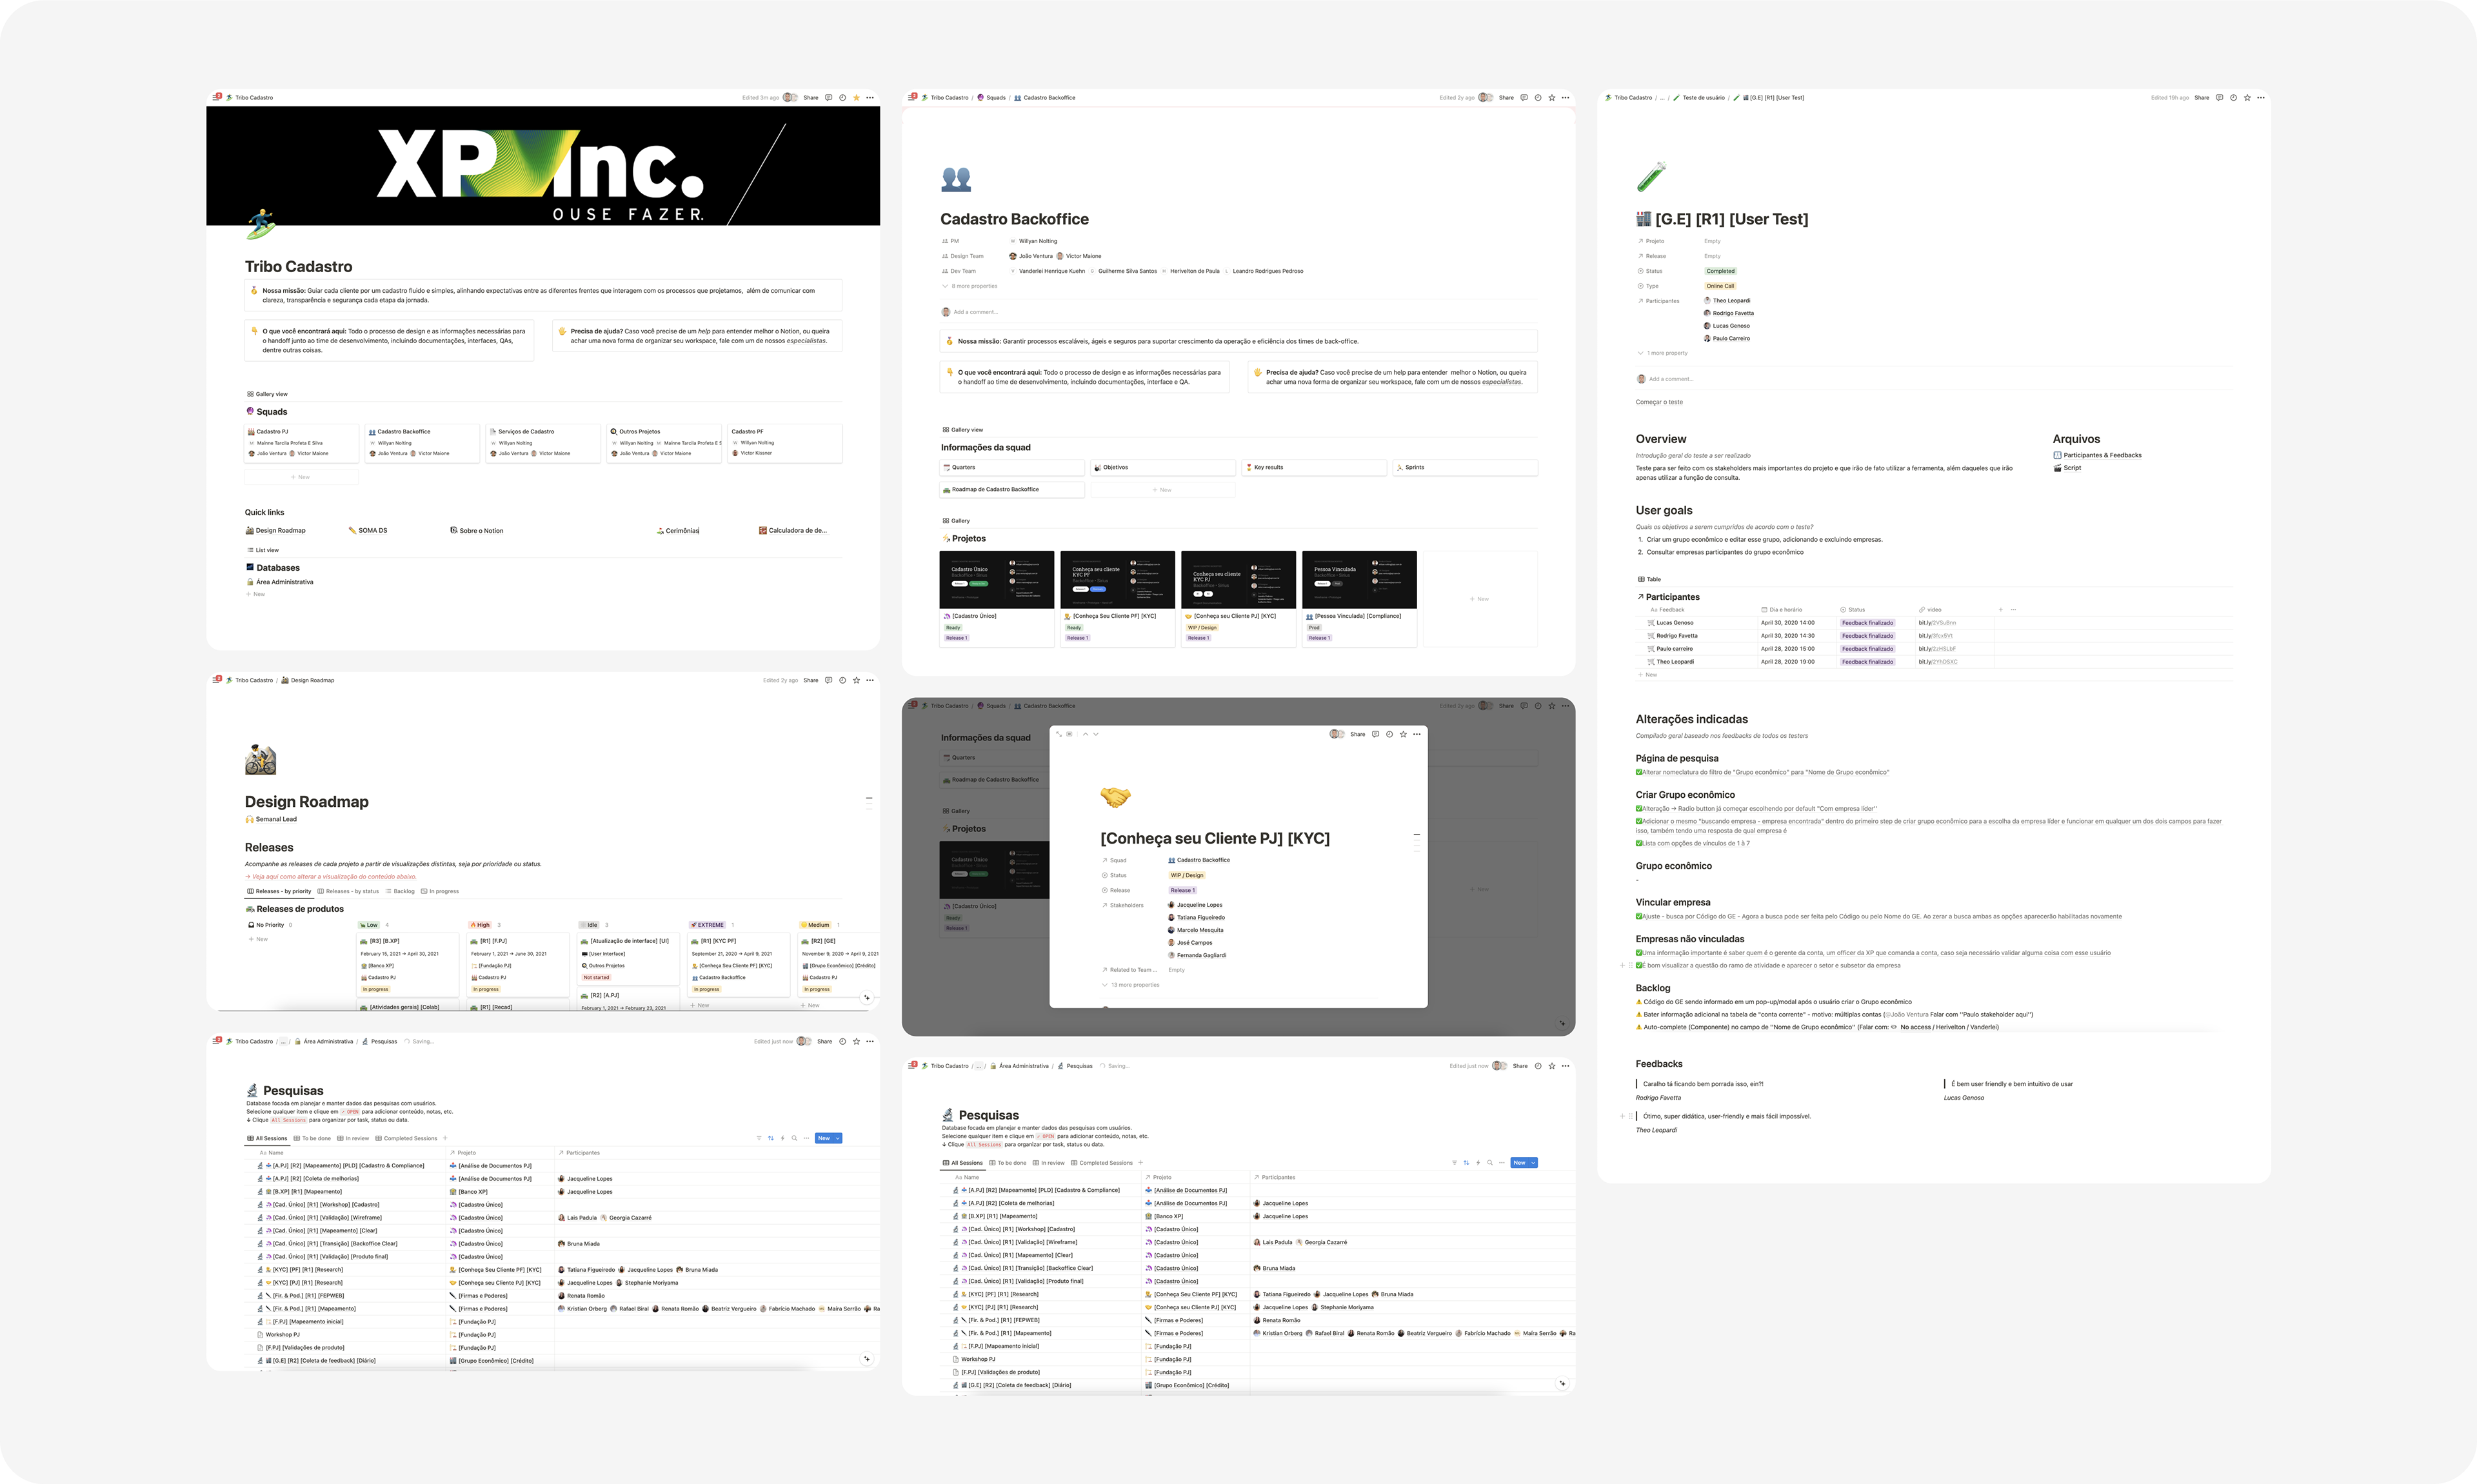Click Share in Tribo Cadastro window header

coord(811,98)
